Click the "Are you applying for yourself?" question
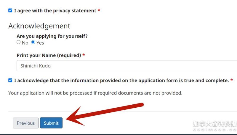 click(52, 36)
